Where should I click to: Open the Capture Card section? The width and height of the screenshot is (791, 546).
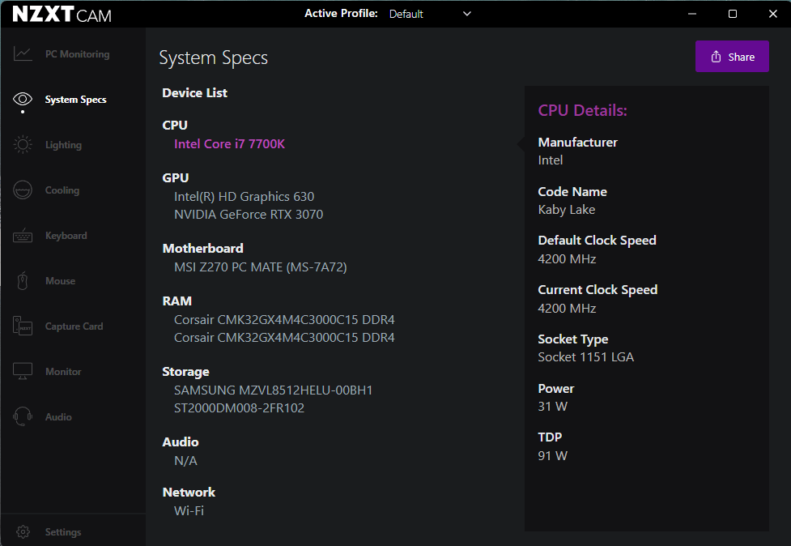click(x=74, y=326)
